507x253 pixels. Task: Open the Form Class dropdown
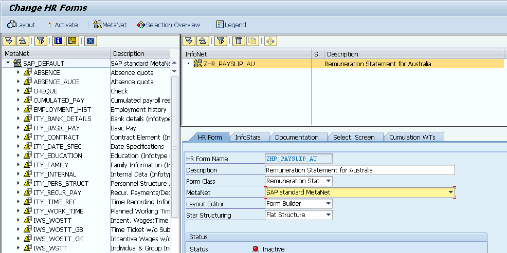[x=329, y=181]
